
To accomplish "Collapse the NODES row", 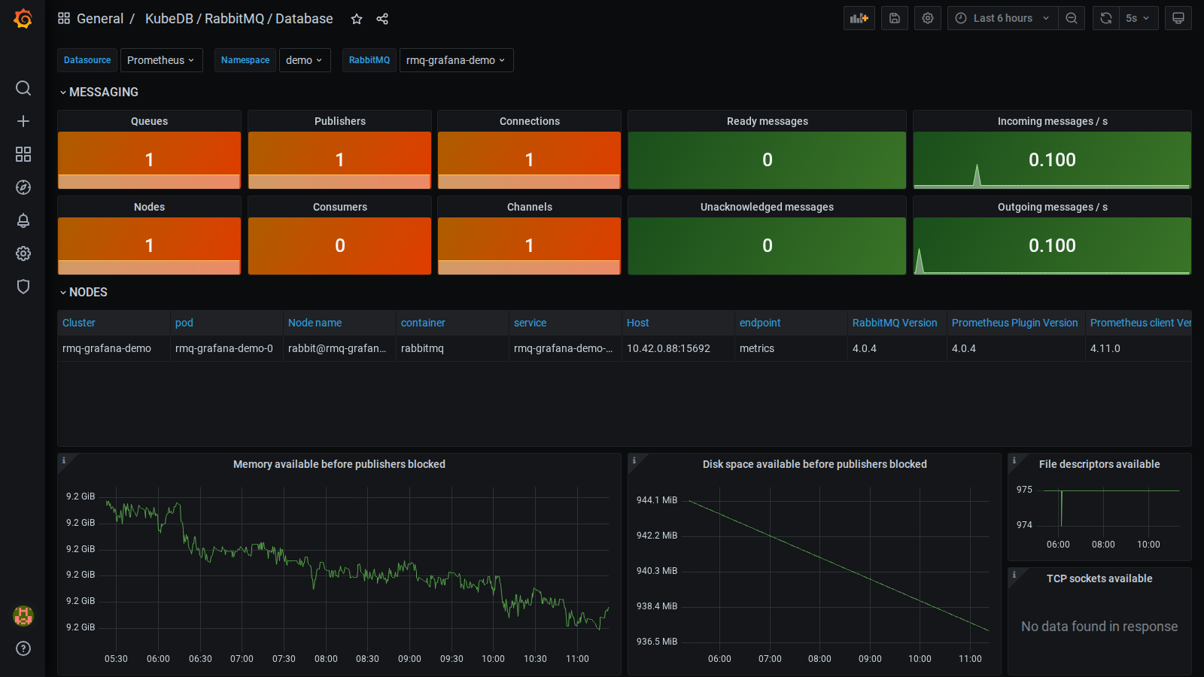I will pos(84,292).
